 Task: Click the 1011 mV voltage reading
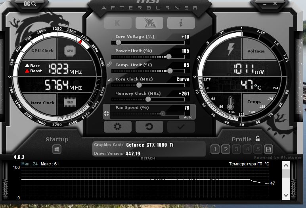pos(249,69)
